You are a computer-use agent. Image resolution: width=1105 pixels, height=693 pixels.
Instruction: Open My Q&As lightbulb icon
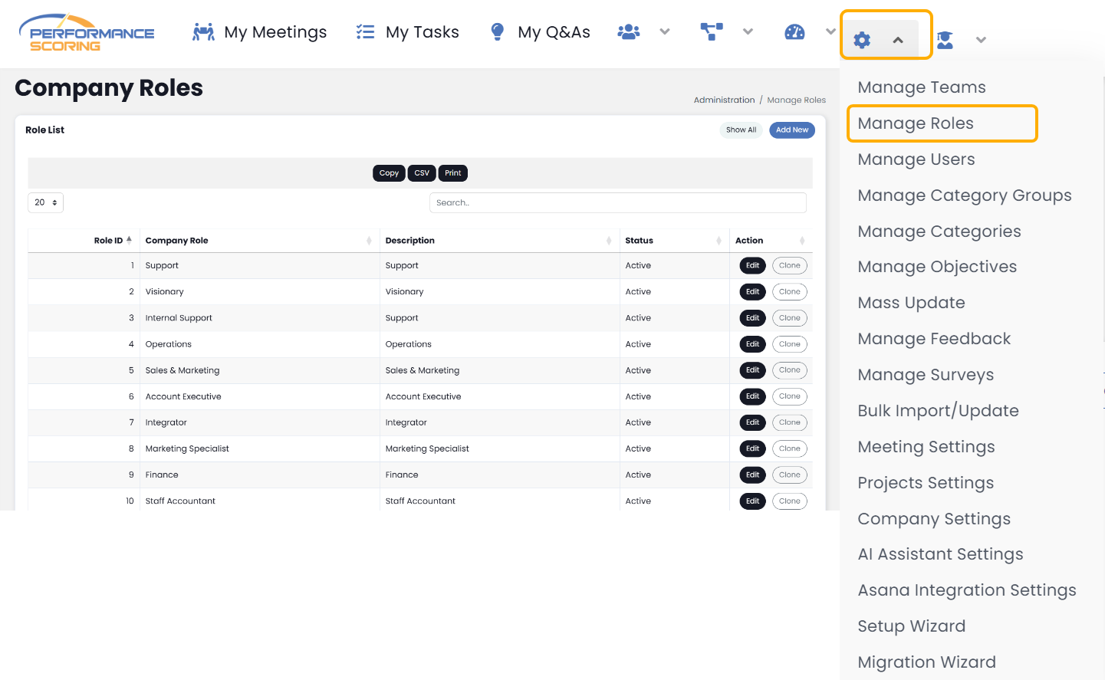point(498,32)
